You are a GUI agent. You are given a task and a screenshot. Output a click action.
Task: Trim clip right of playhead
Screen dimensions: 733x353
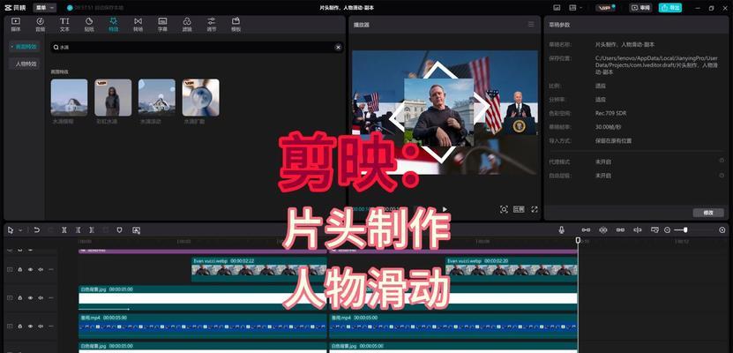click(x=92, y=230)
